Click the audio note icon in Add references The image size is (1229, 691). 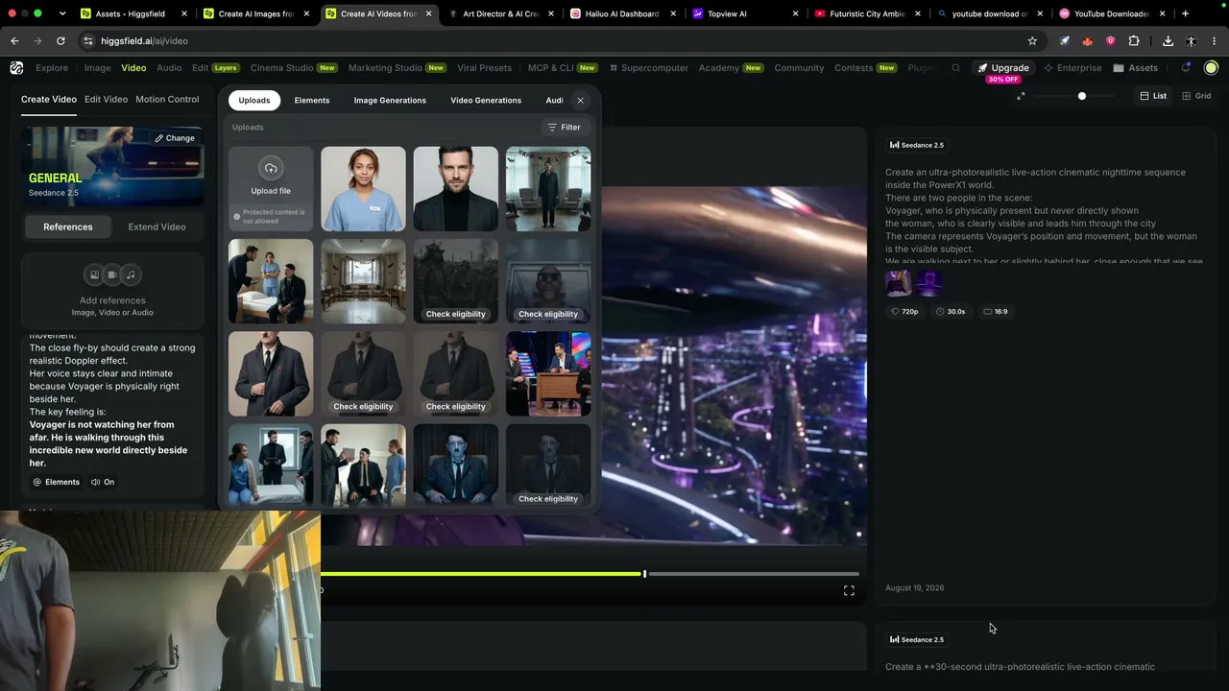[x=132, y=274]
